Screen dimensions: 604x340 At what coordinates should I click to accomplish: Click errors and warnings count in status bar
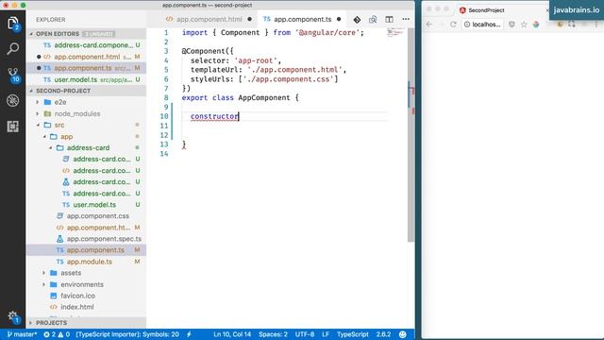[x=57, y=334]
